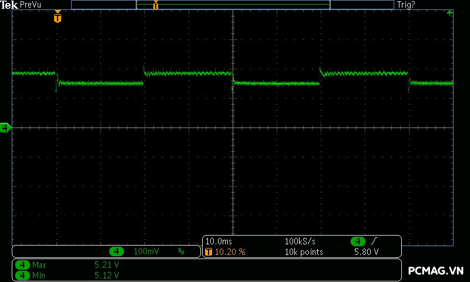Select the channel 4 Max measurement badge

pos(23,265)
